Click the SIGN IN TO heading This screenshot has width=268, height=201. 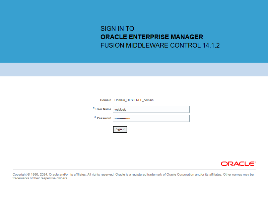(x=117, y=28)
